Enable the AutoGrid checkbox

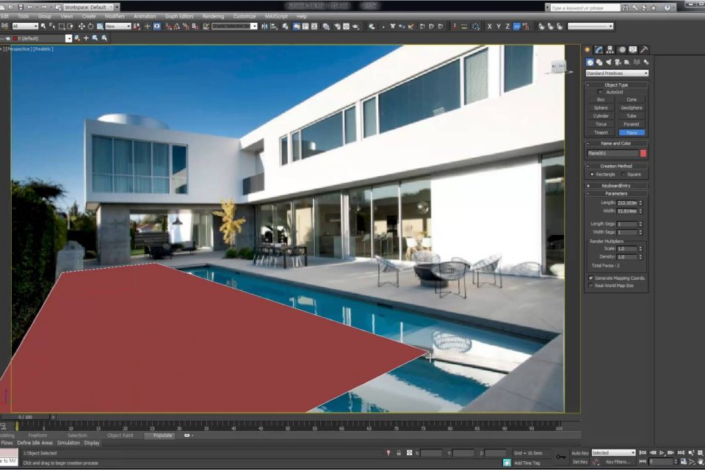click(599, 93)
